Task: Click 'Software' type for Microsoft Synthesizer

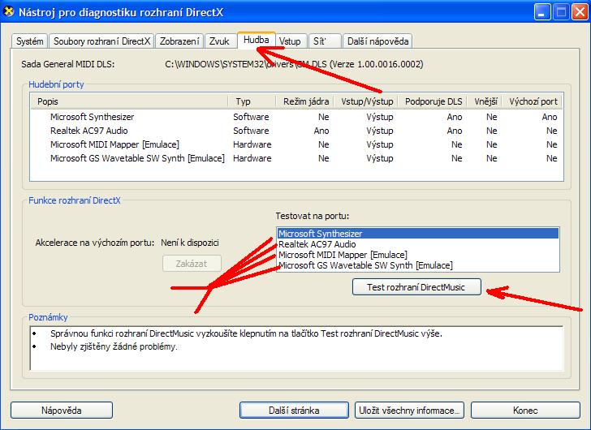Action: point(251,117)
